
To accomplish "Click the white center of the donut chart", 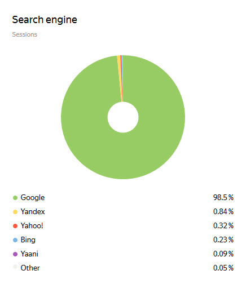I will point(123,117).
